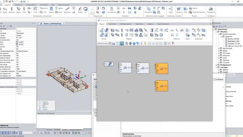Click the Дверь door tool

pos(59,8)
